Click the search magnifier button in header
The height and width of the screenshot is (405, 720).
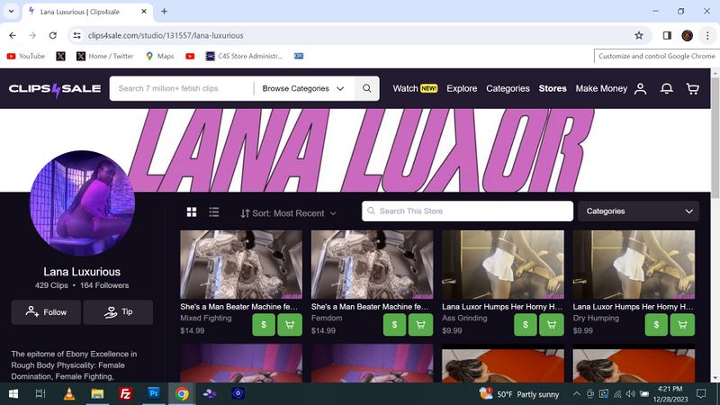click(x=367, y=88)
